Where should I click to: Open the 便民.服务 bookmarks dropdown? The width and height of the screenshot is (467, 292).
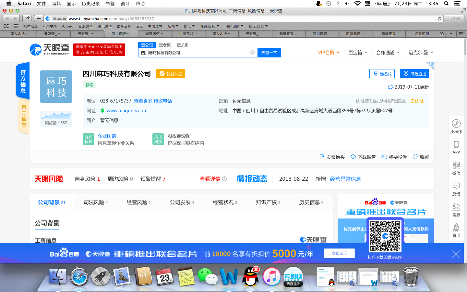point(210,26)
